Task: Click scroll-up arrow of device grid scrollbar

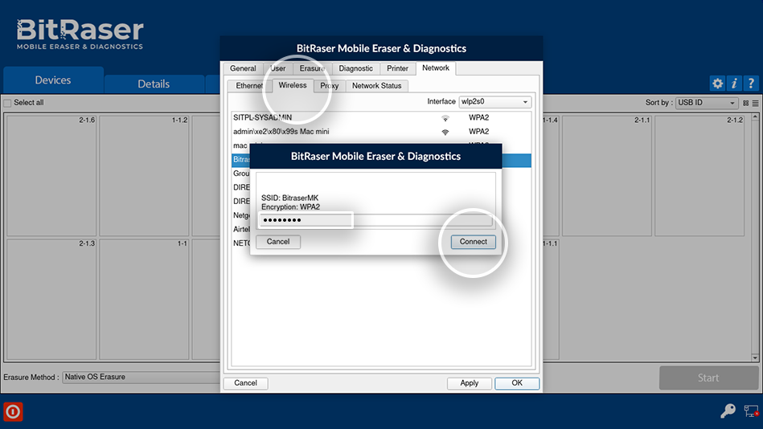Action: click(x=755, y=116)
